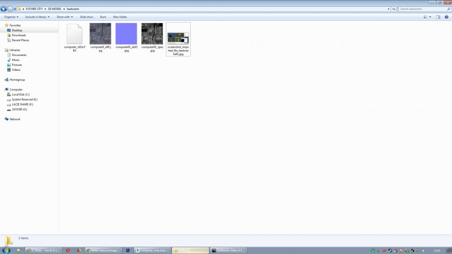452x254 pixels.
Task: Open the Share with dropdown
Action: tap(65, 17)
